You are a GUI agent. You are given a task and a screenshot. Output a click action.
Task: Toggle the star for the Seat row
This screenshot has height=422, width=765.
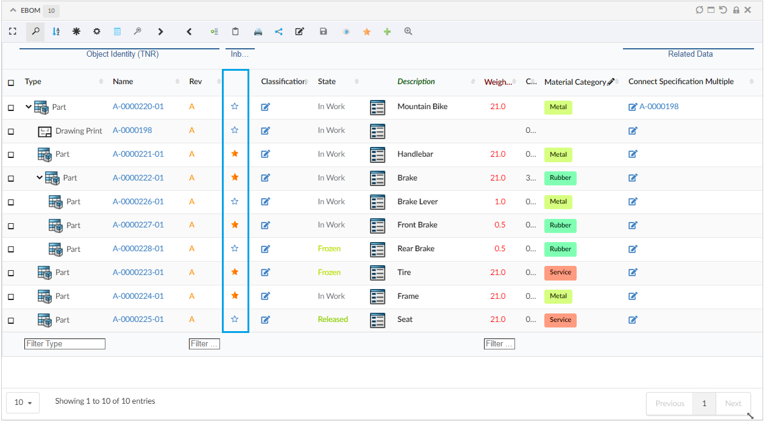(235, 319)
